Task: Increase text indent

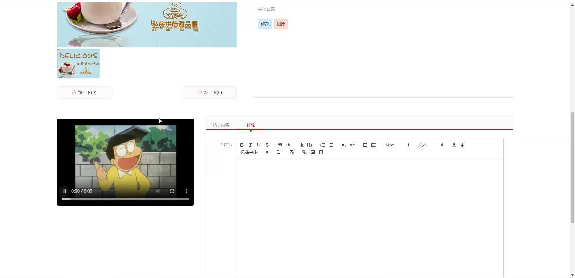Action: [373, 145]
